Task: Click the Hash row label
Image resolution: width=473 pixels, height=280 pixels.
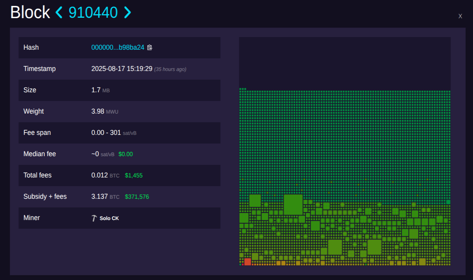Action: coord(31,47)
